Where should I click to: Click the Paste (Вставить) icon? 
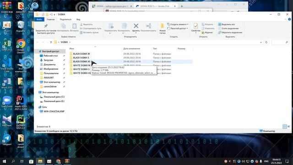click(x=74, y=27)
